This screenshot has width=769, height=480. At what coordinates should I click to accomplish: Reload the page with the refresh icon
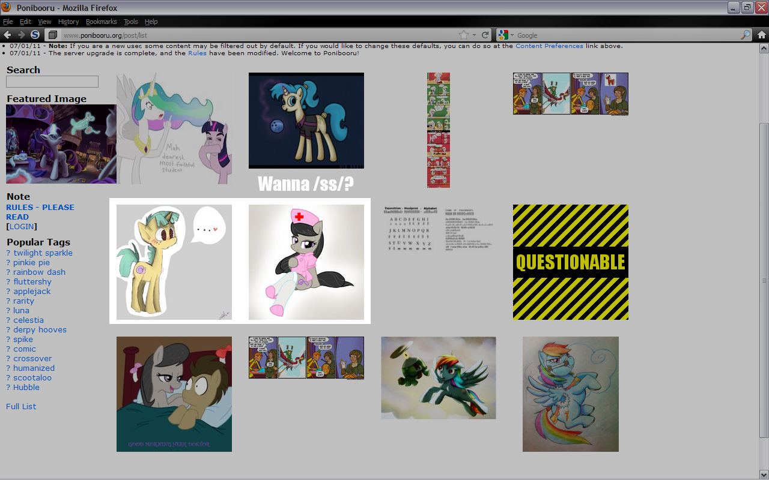coord(485,35)
